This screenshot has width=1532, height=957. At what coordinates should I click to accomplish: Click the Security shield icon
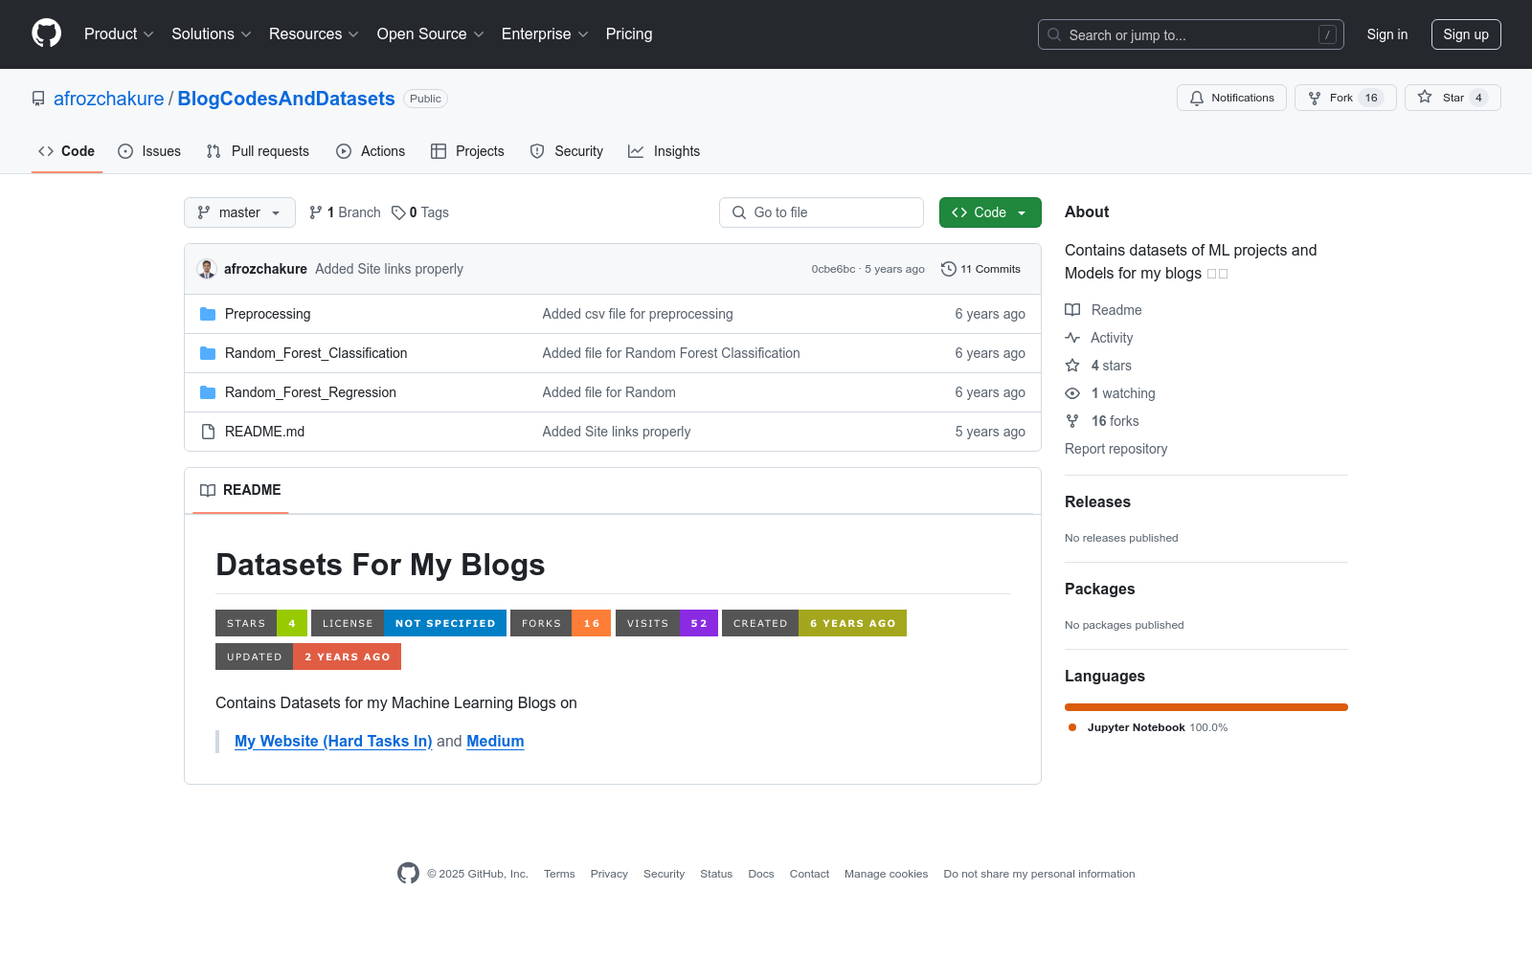tap(537, 151)
